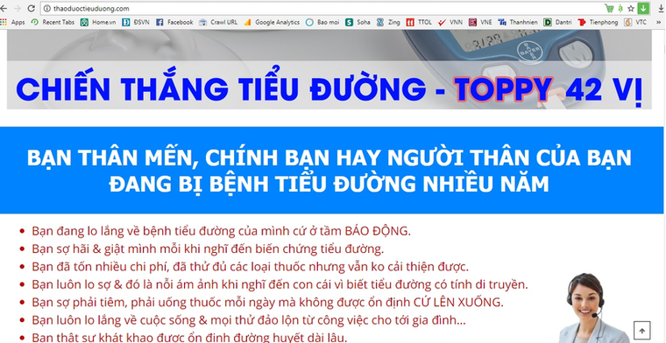This screenshot has height=343, width=666.
Task: Click the line ending 'CỨ LÊN XUỐNG'
Action: point(267,302)
